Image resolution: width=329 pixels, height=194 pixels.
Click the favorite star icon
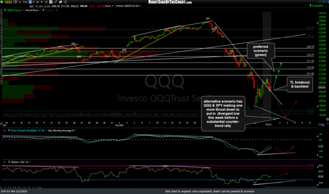pos(320,2)
